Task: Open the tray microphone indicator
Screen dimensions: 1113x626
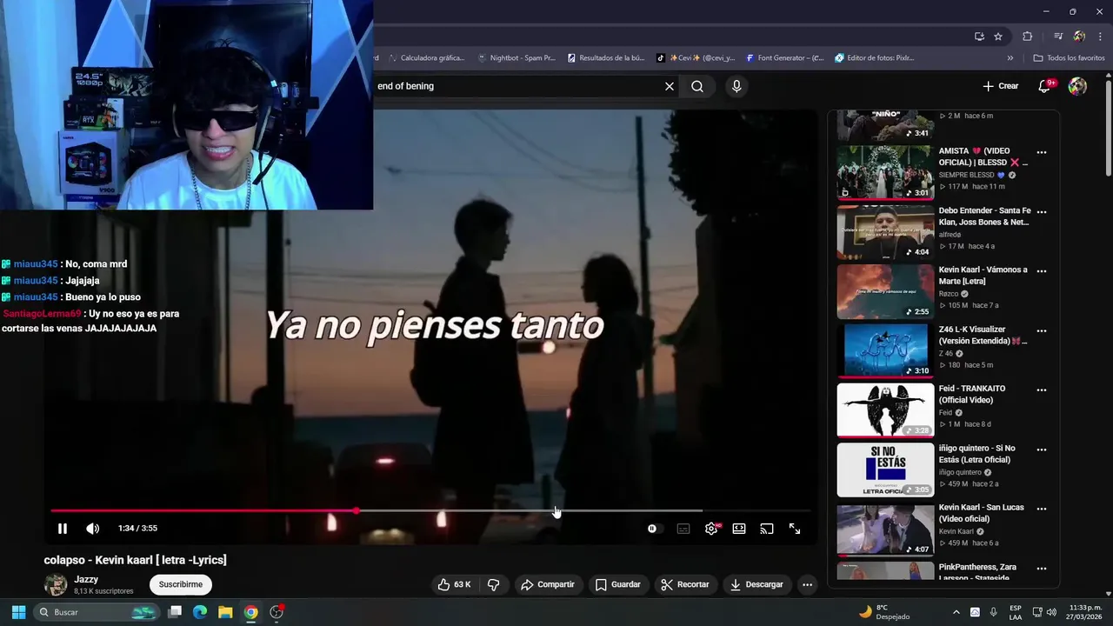Action: point(994,612)
